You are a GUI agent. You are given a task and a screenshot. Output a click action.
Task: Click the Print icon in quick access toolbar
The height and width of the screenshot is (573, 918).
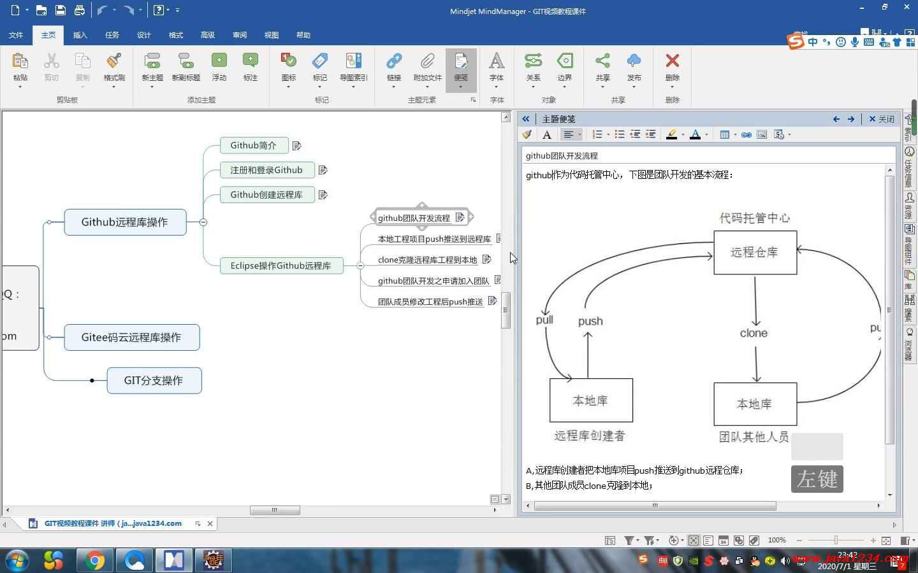(x=79, y=10)
